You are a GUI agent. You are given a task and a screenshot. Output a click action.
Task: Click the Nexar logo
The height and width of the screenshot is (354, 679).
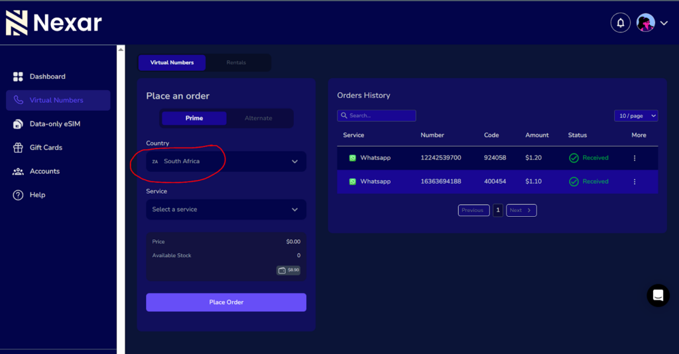coord(53,23)
